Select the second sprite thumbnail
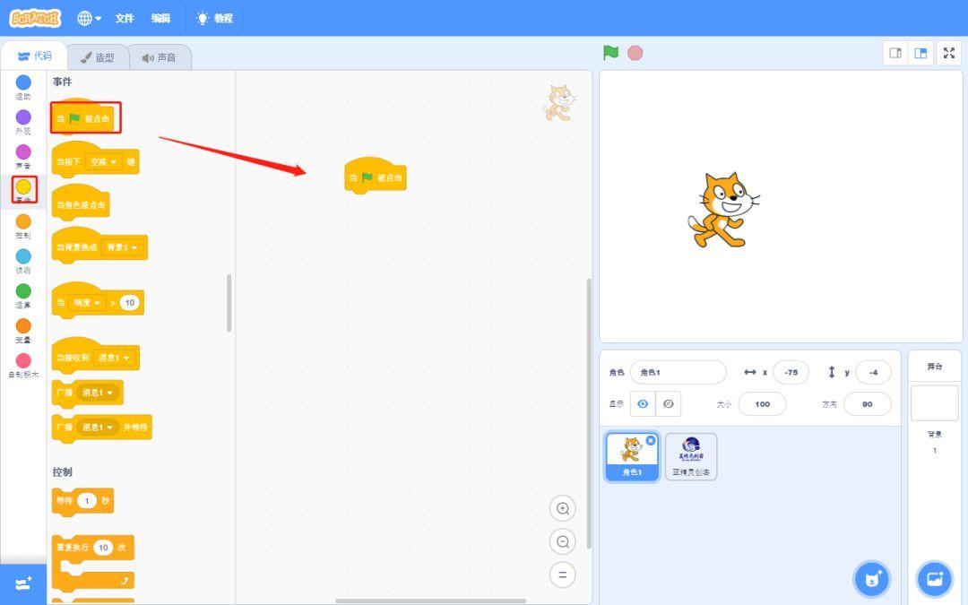The image size is (968, 605). point(691,457)
